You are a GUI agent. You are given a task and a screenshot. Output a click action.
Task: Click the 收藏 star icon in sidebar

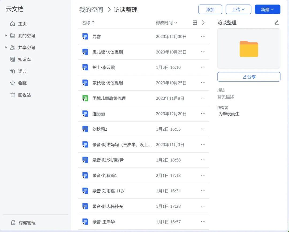click(x=13, y=83)
